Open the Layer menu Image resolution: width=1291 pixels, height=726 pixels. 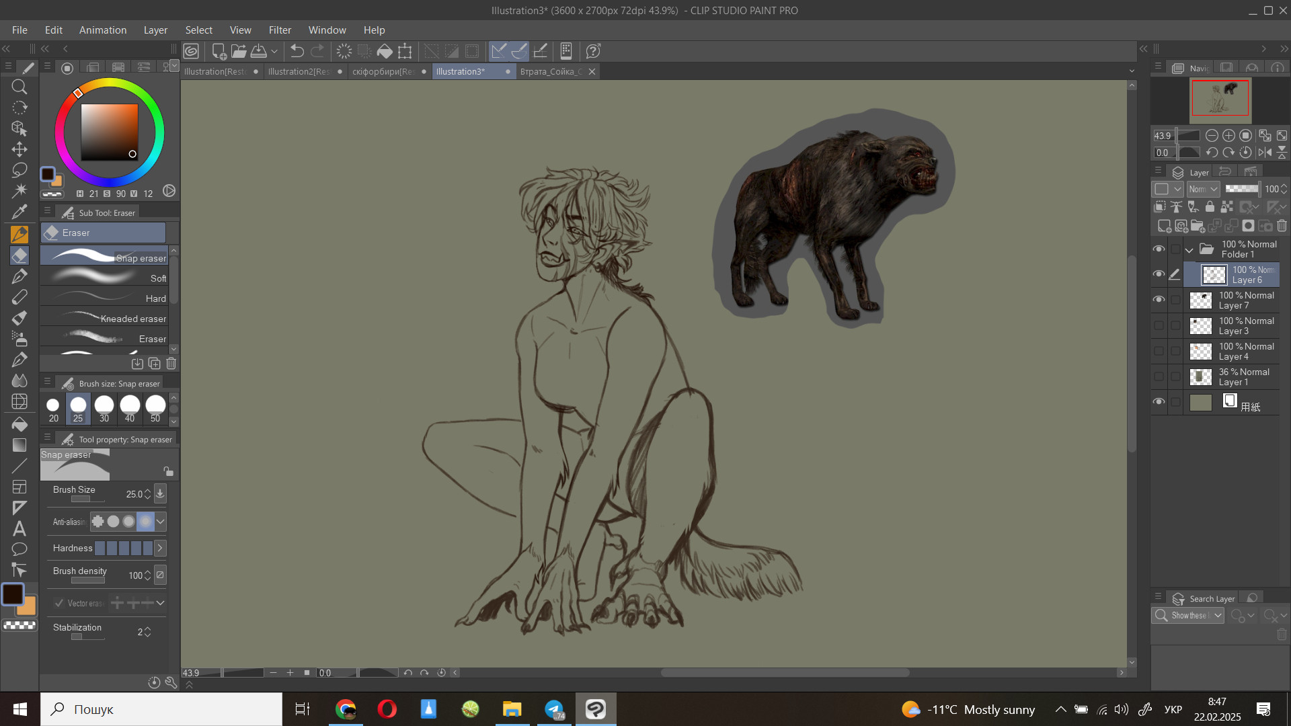[x=155, y=30]
